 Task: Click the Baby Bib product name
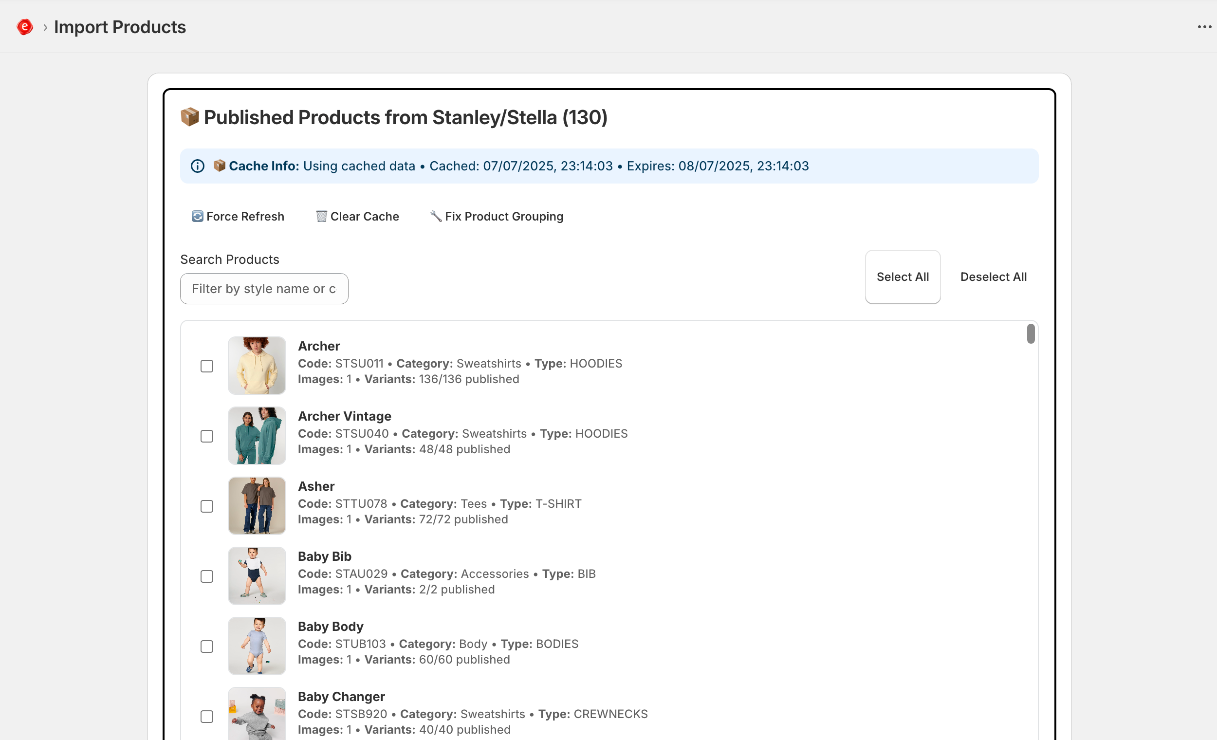tap(325, 557)
